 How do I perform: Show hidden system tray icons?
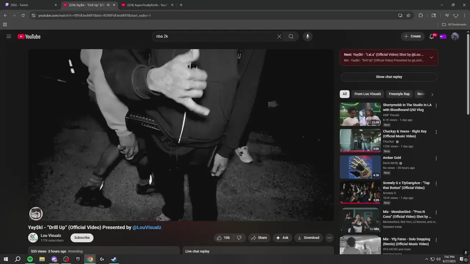(x=426, y=259)
